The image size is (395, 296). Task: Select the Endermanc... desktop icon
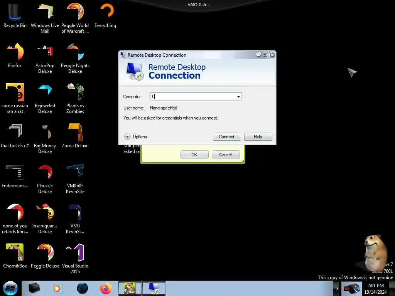[x=15, y=176]
